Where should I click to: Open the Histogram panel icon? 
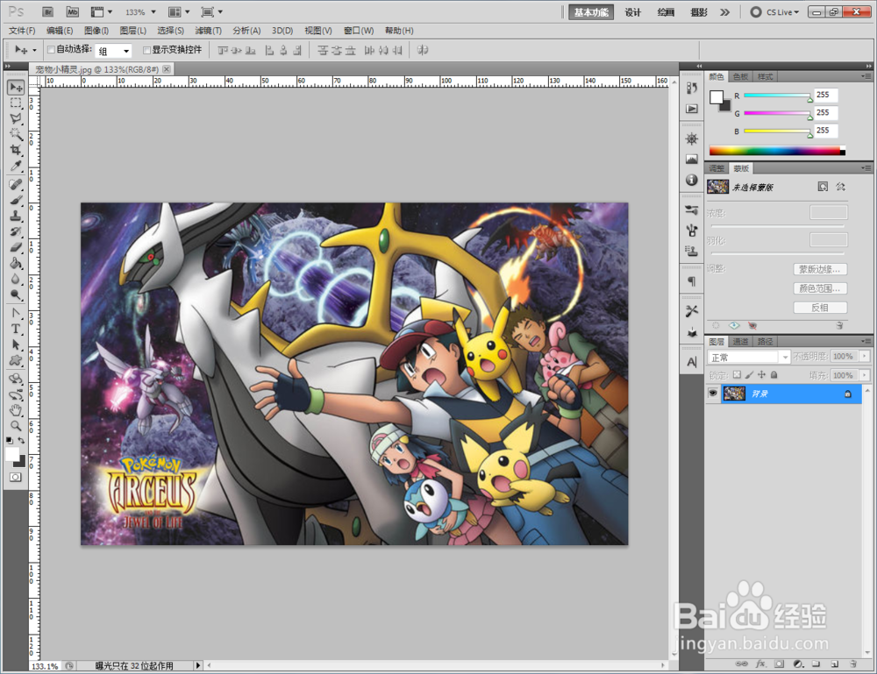692,160
